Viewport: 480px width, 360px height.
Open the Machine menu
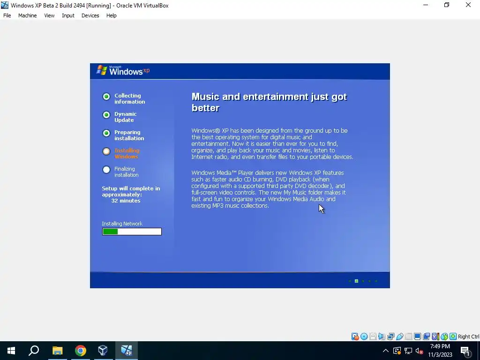click(28, 15)
